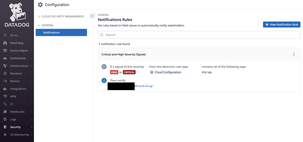303x142 pixels.
Task: Click the Notebooks book icon
Action: coord(5,112)
